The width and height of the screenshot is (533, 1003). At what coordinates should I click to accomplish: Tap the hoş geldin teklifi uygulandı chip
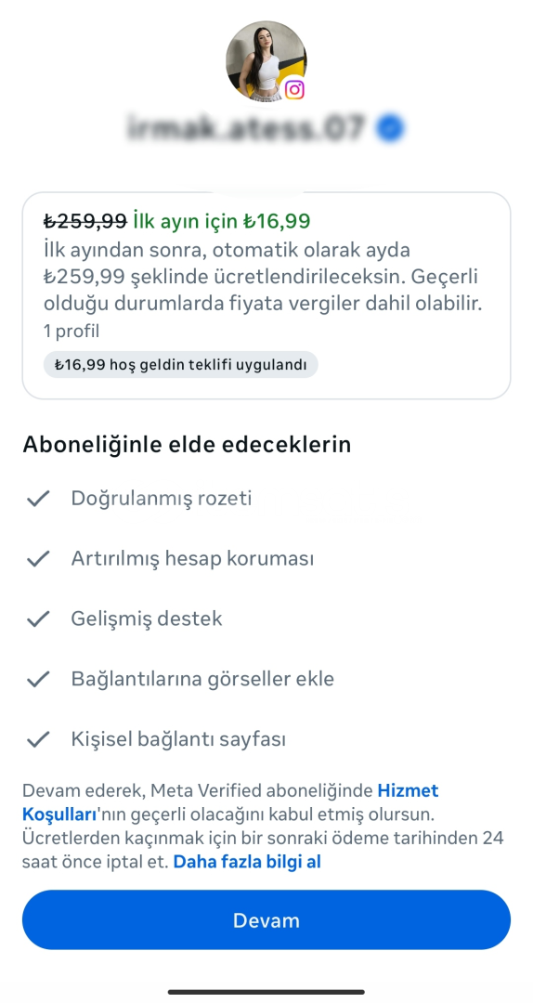point(180,365)
